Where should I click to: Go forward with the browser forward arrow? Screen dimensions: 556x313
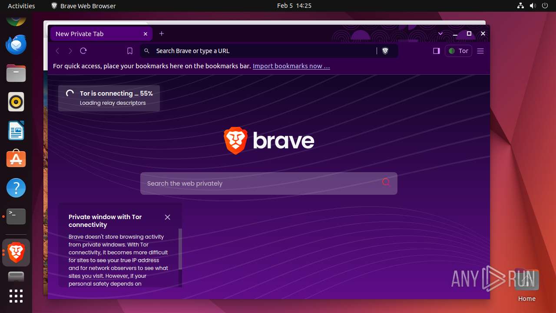click(70, 51)
